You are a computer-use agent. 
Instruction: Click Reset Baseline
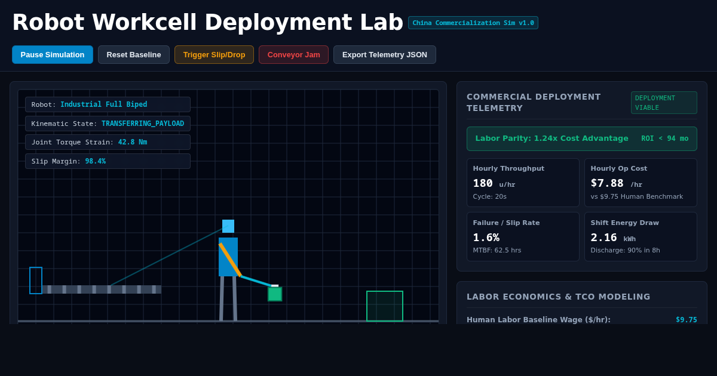tap(134, 54)
